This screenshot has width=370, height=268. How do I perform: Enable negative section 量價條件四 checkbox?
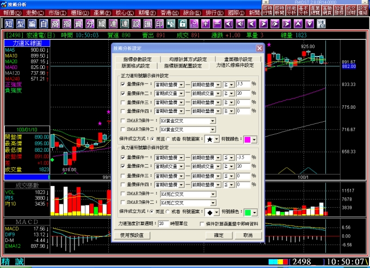click(x=123, y=184)
